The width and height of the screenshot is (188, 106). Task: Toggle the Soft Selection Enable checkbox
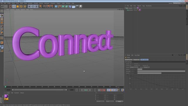(x=131, y=64)
